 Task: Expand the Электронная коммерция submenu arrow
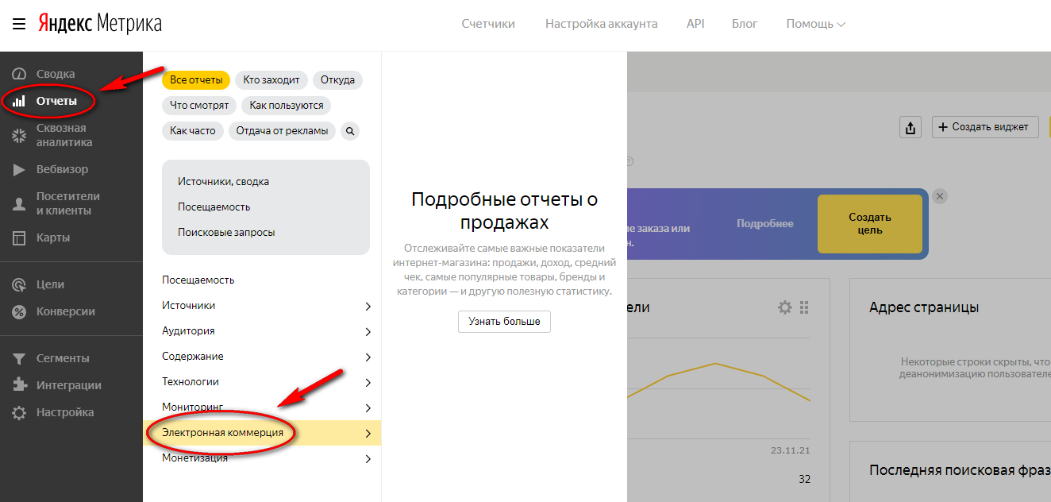(368, 433)
